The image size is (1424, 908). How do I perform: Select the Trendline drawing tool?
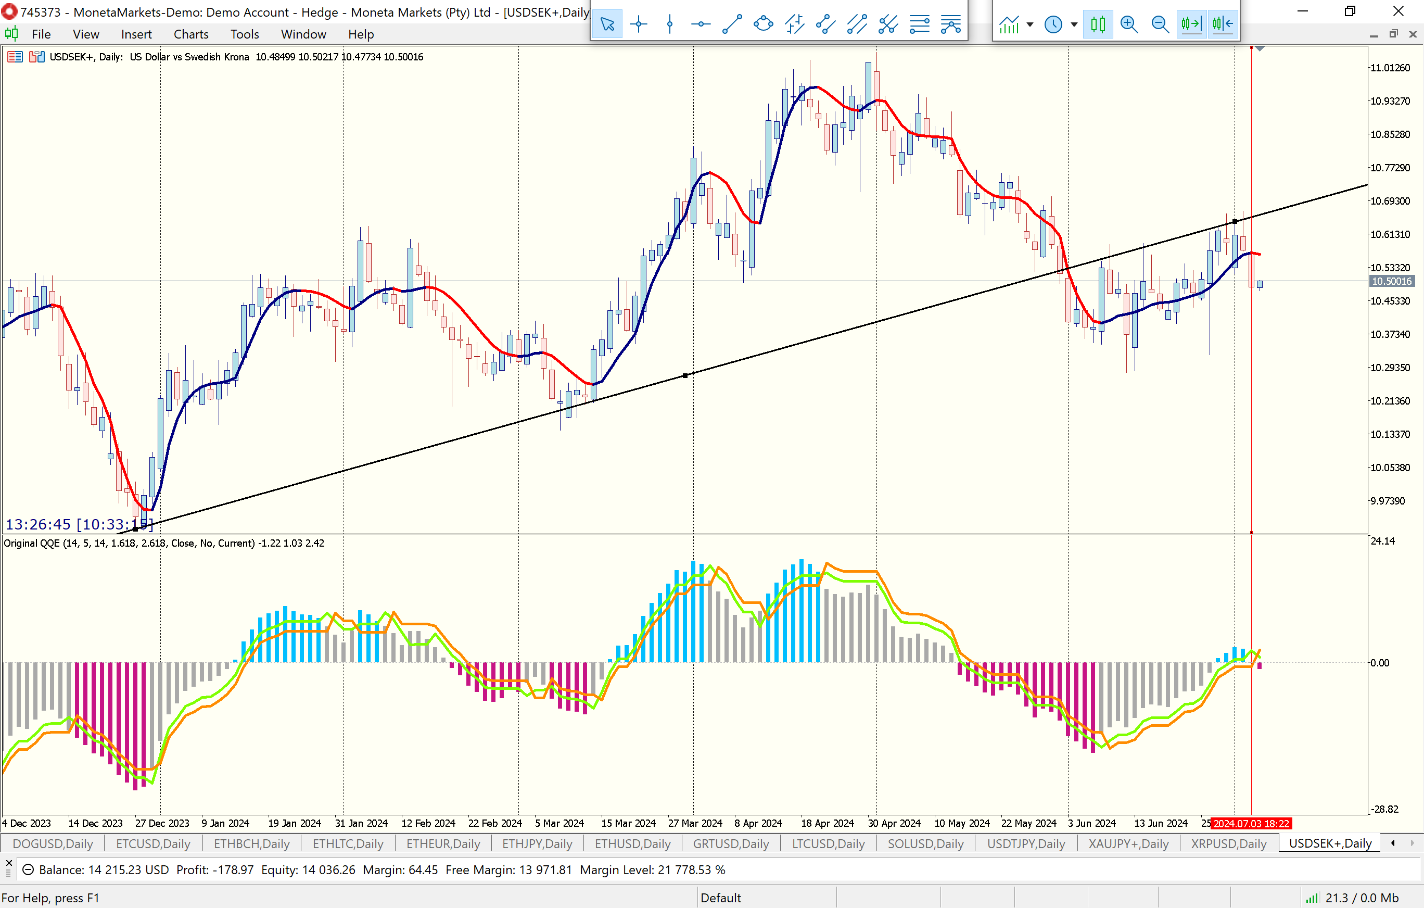732,24
